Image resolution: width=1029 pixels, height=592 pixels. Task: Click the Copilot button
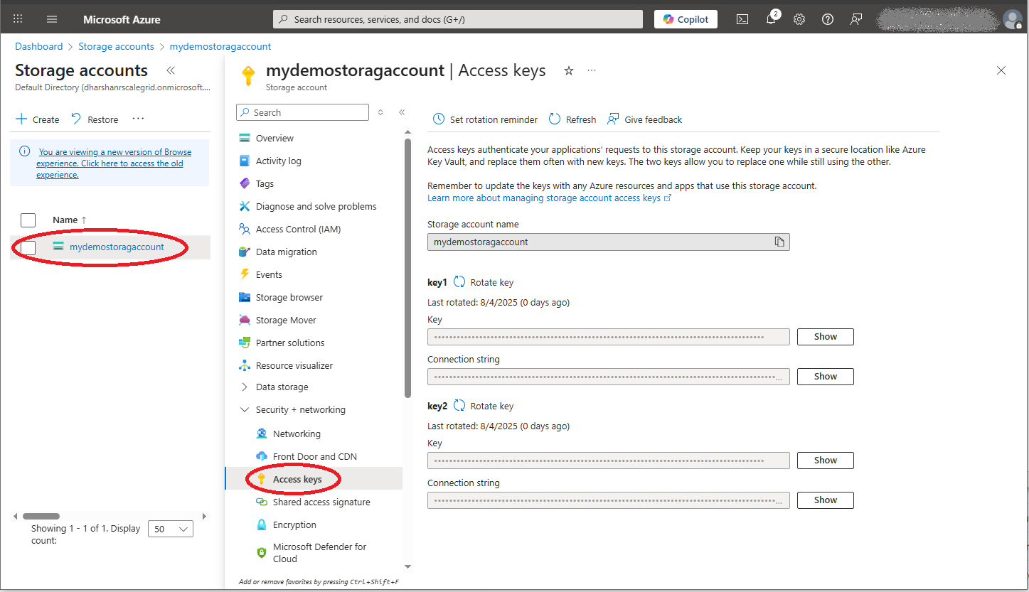(686, 19)
